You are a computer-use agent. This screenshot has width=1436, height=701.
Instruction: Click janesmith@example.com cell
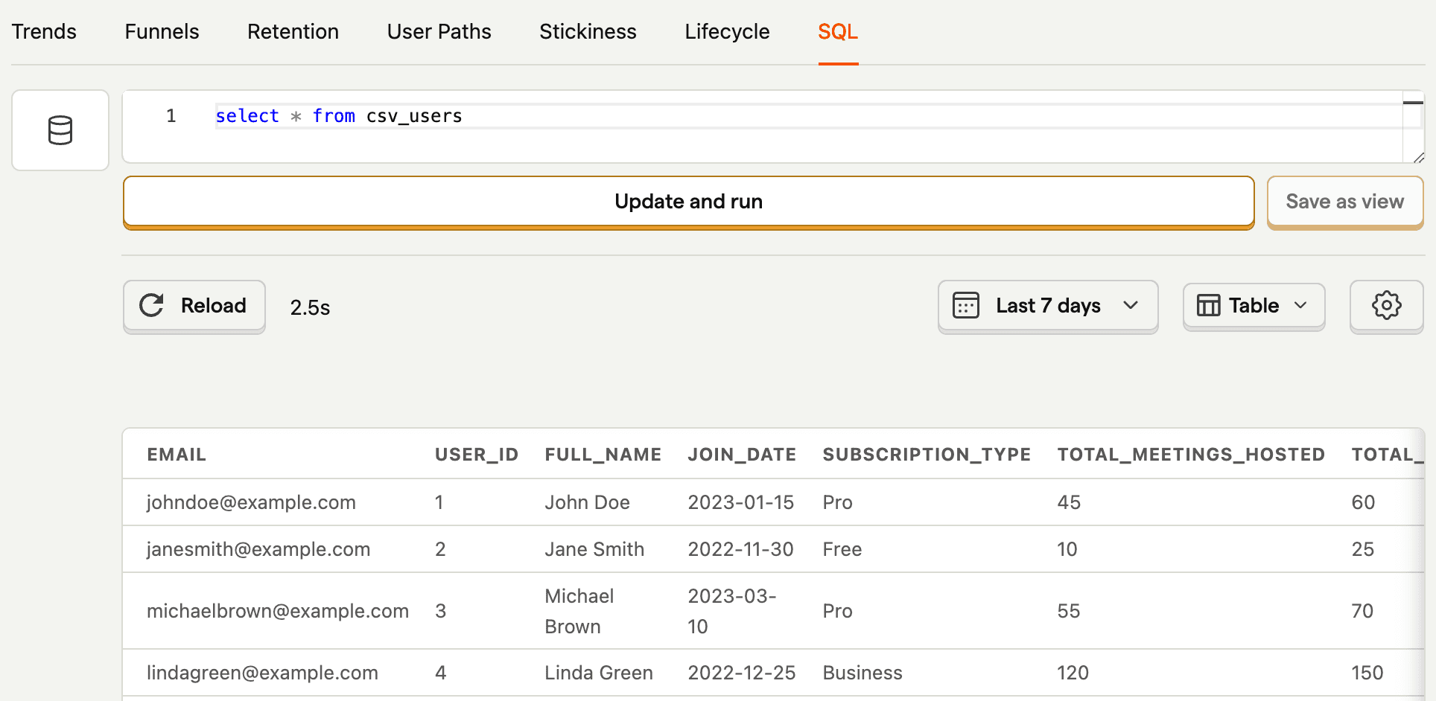pyautogui.click(x=258, y=549)
